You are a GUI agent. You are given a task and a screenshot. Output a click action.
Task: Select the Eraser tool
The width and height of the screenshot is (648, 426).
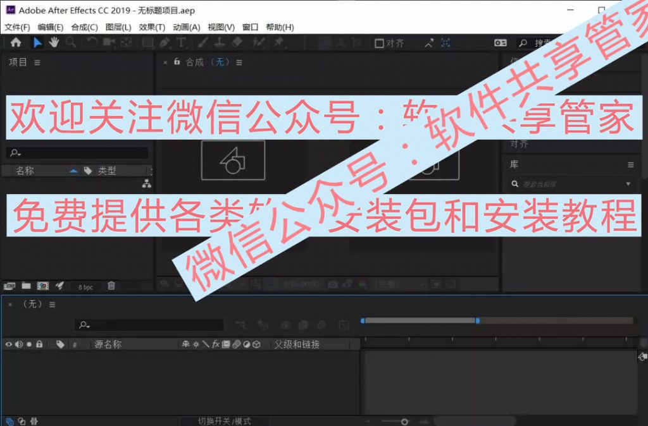237,42
